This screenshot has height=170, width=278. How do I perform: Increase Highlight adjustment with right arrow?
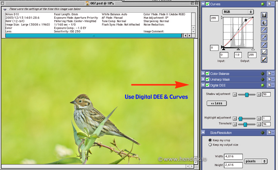pyautogui.click(x=259, y=118)
